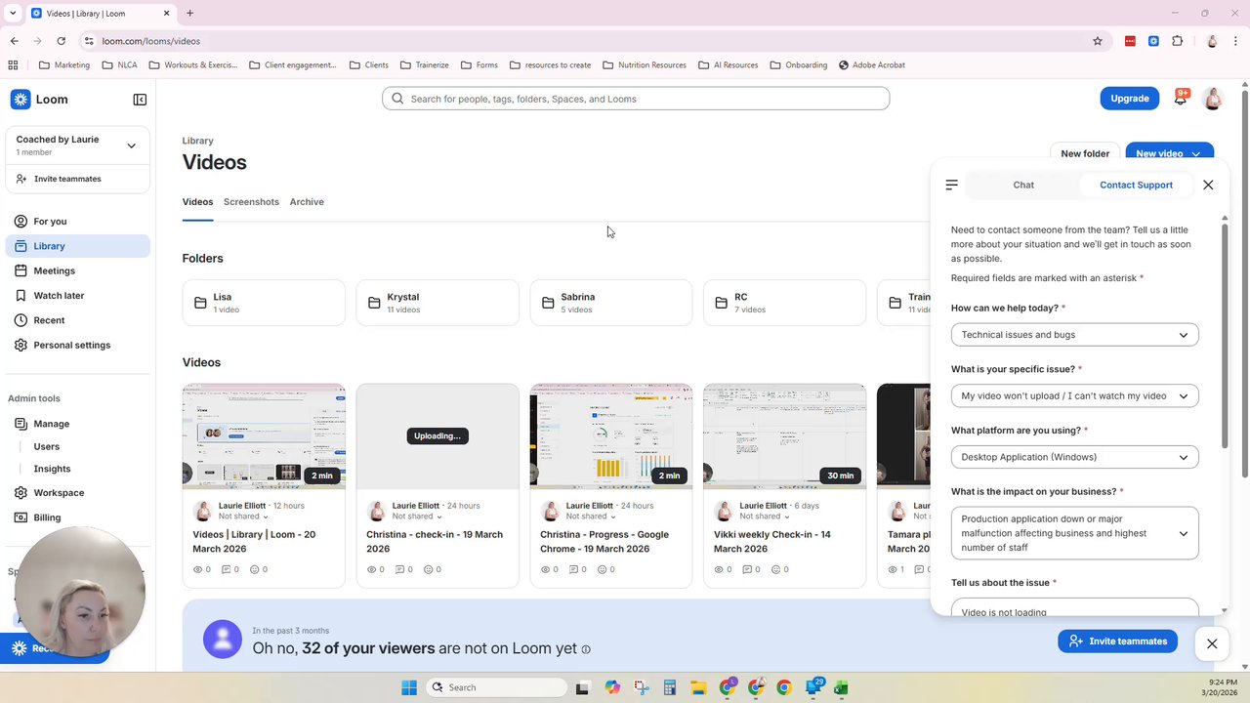Open the Sabrina folder
This screenshot has width=1250, height=703.
tap(611, 303)
